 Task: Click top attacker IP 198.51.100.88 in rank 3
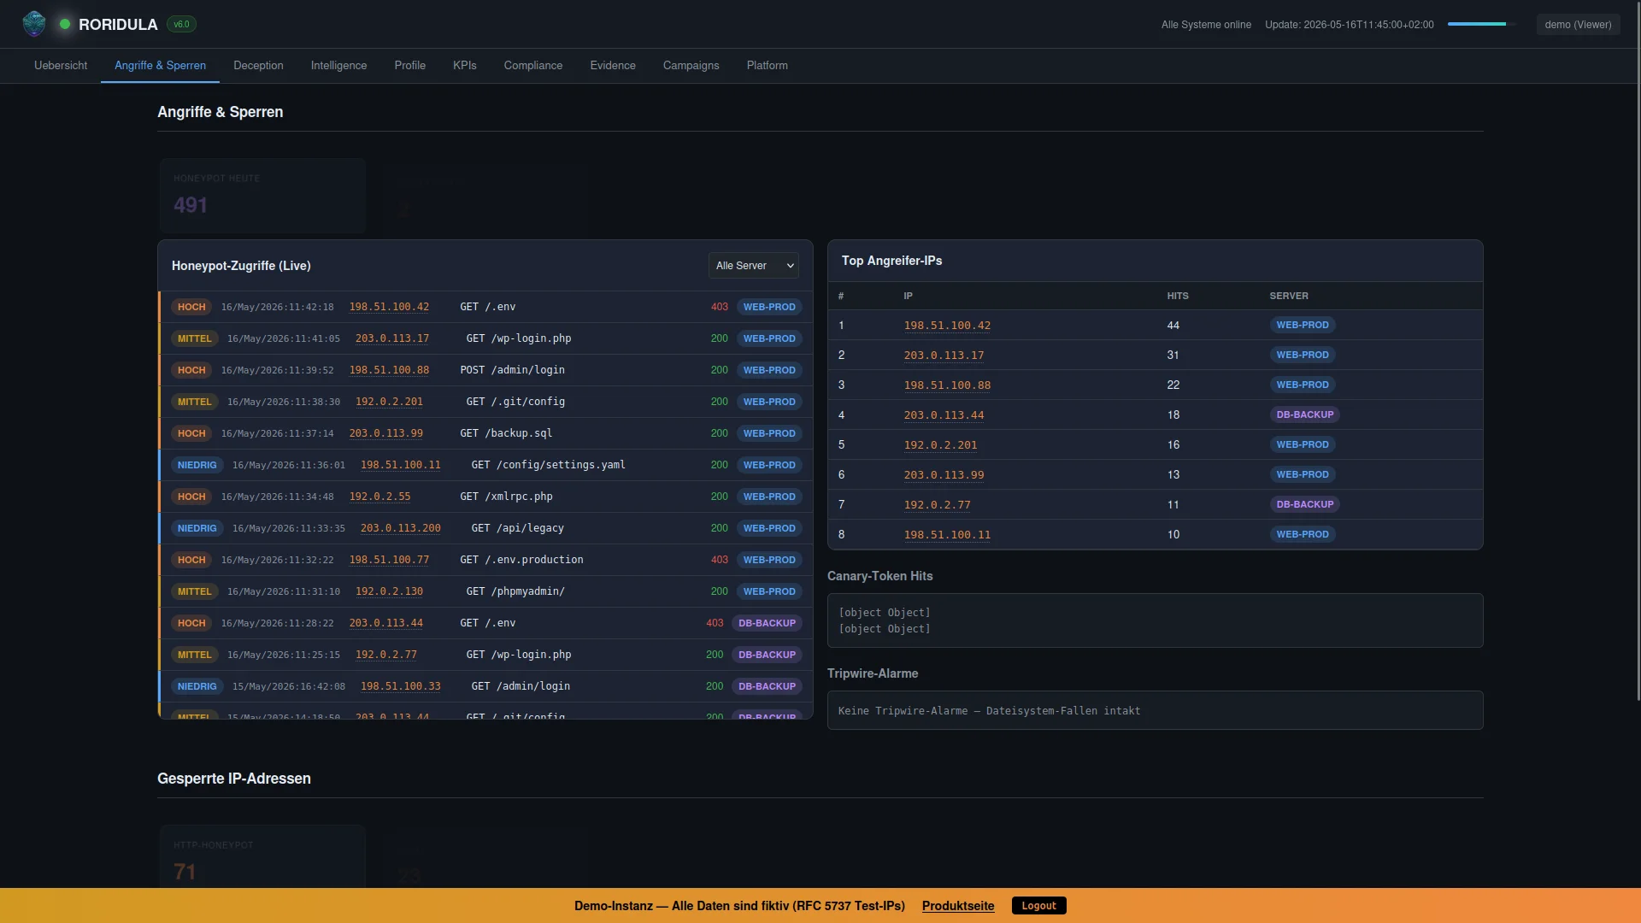[947, 385]
